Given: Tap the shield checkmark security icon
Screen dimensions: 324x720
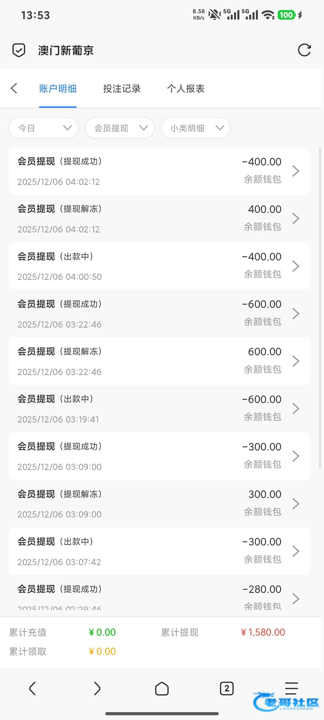Looking at the screenshot, I should tap(19, 50).
